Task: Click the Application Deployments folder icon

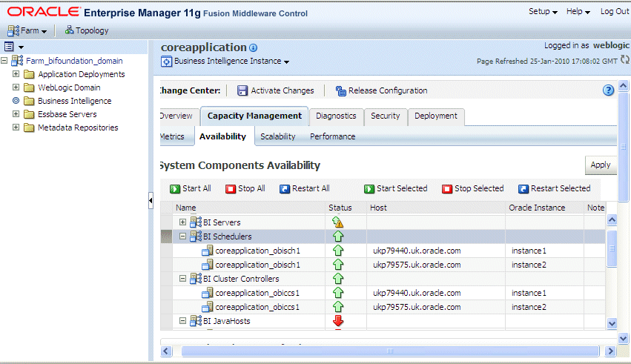Action: 29,74
